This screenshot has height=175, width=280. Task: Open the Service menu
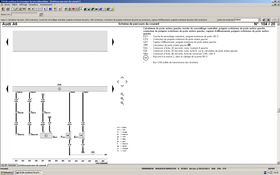pos(7,5)
